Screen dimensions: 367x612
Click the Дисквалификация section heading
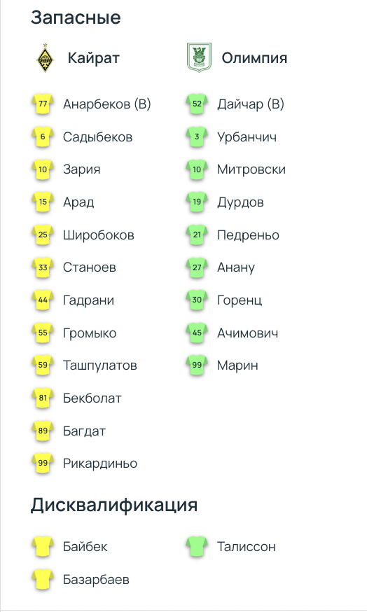[114, 505]
